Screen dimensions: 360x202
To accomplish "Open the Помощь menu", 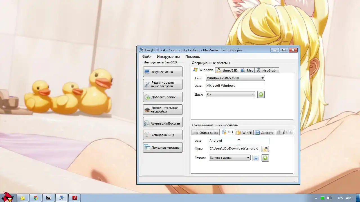I will coord(192,57).
